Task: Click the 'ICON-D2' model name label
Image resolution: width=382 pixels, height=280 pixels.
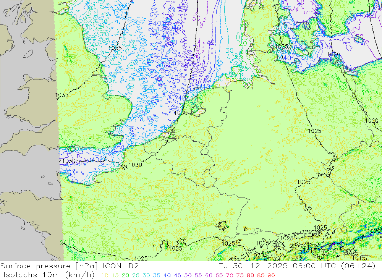Action: pyautogui.click(x=121, y=266)
